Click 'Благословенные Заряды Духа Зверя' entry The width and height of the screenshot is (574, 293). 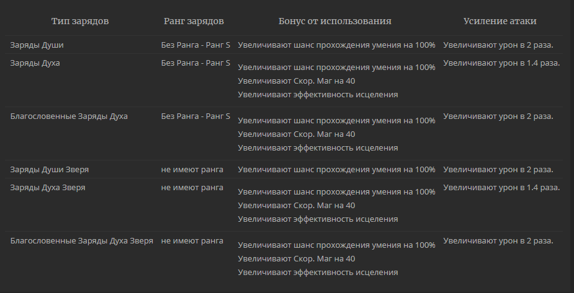[x=82, y=241]
